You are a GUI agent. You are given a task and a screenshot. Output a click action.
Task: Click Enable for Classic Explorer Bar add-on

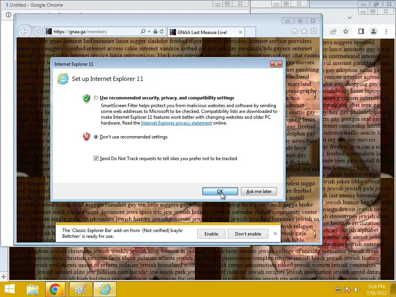coord(211,234)
